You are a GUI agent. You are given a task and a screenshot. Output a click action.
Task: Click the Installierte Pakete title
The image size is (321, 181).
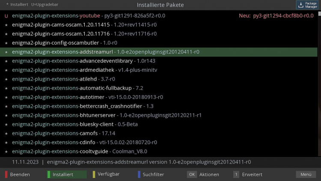click(x=160, y=5)
